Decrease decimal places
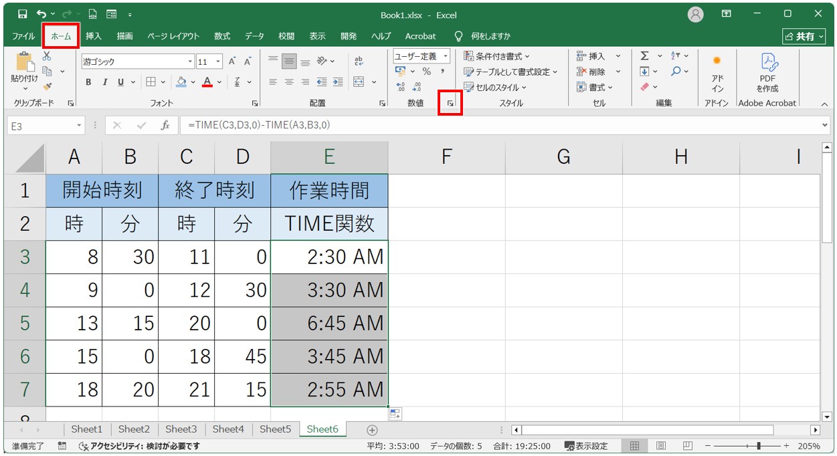This screenshot has height=456, width=837. click(x=417, y=87)
